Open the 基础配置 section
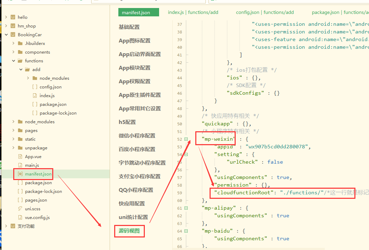The height and width of the screenshot is (250, 369). point(128,27)
